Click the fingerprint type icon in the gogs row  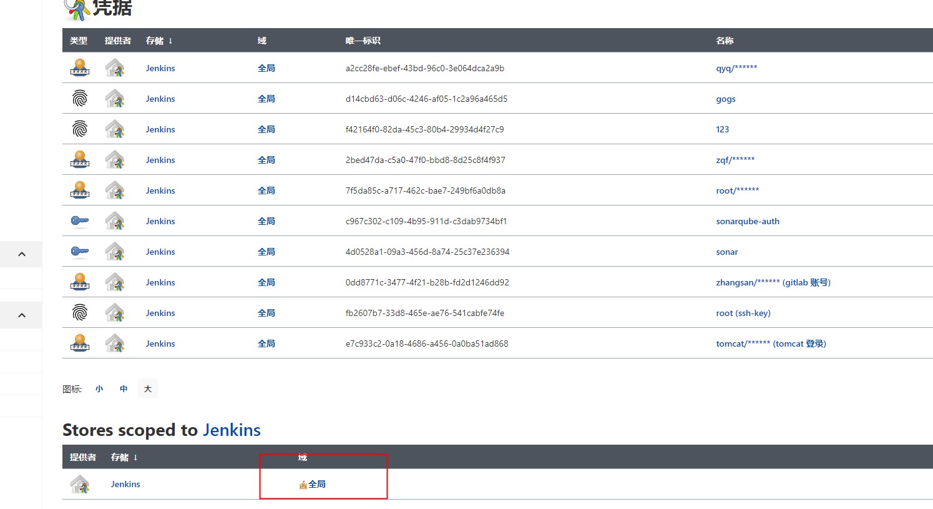click(x=80, y=98)
